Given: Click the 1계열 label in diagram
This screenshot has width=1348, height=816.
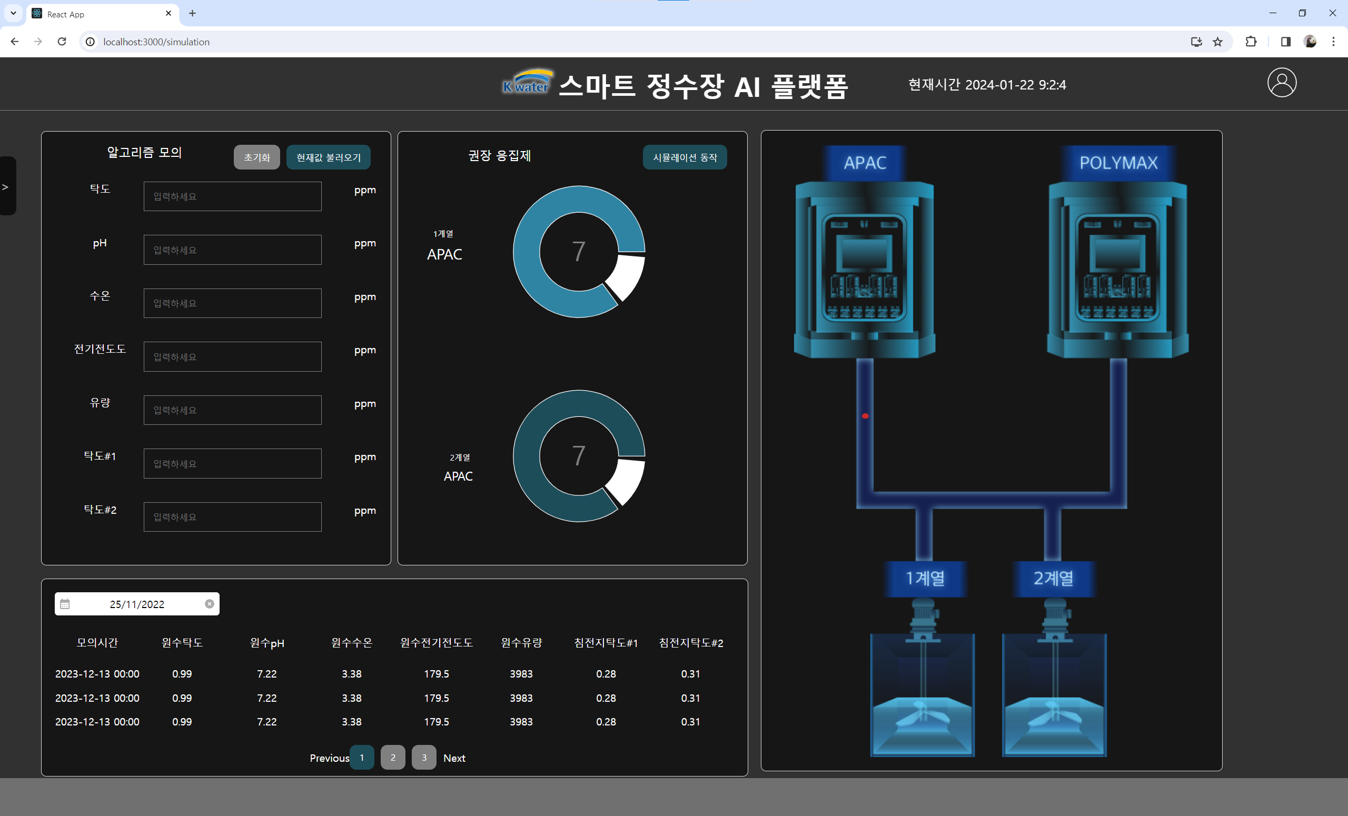Looking at the screenshot, I should point(925,578).
